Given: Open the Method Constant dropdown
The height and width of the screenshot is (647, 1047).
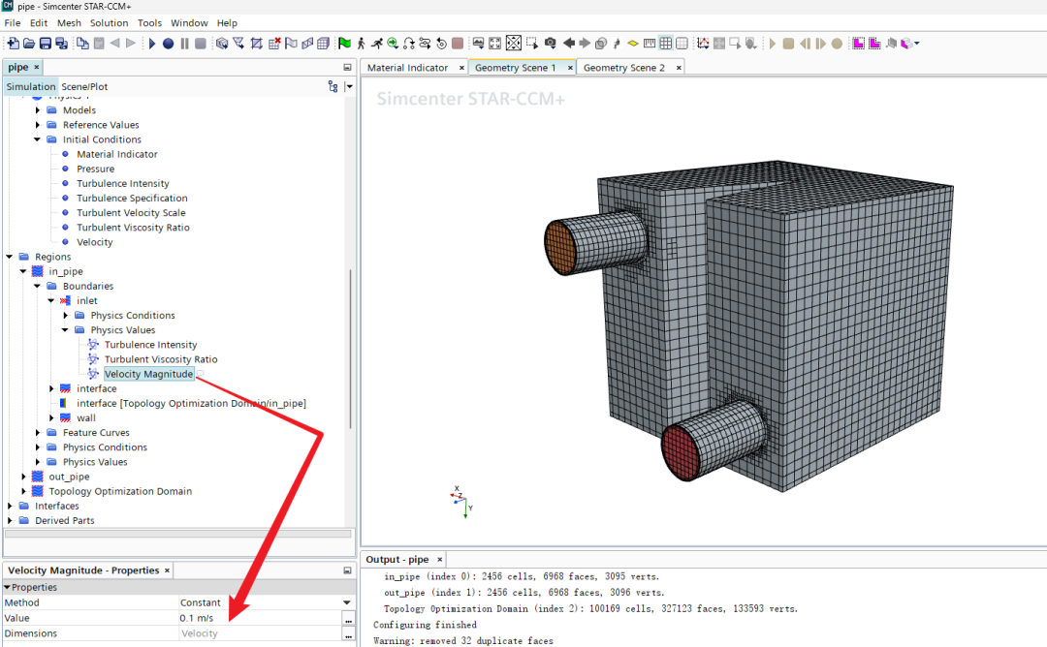Looking at the screenshot, I should tap(346, 602).
